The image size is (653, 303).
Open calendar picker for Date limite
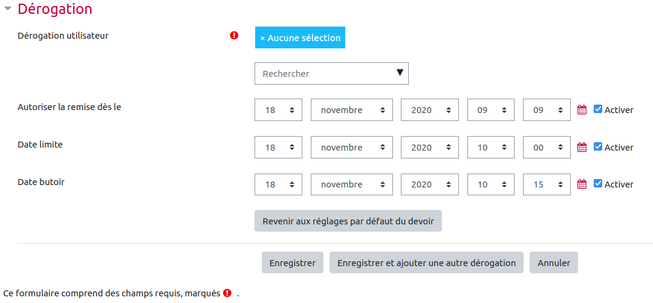[x=582, y=147]
